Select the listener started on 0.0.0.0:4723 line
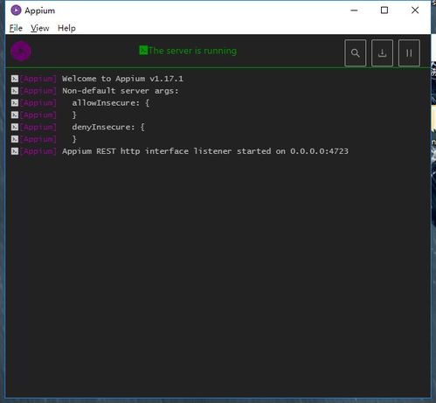The width and height of the screenshot is (436, 403). tap(205, 151)
